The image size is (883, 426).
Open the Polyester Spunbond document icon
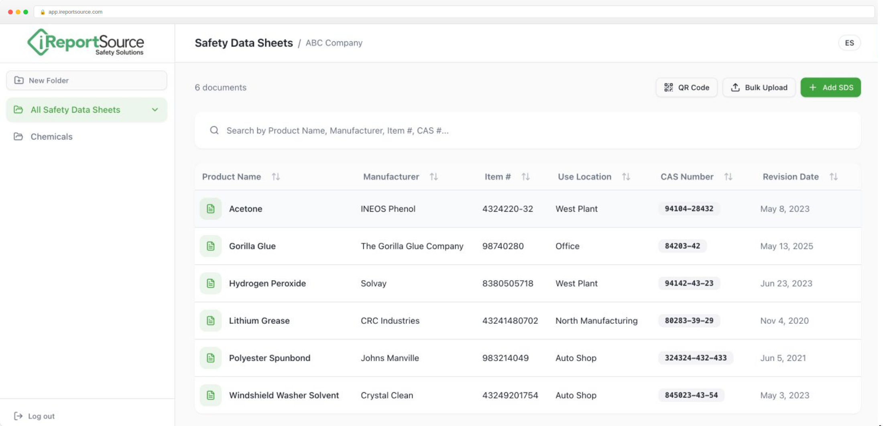(211, 357)
